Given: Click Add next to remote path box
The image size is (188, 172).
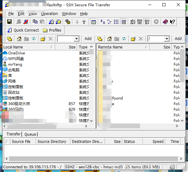Looking at the screenshot, I should [x=178, y=39].
